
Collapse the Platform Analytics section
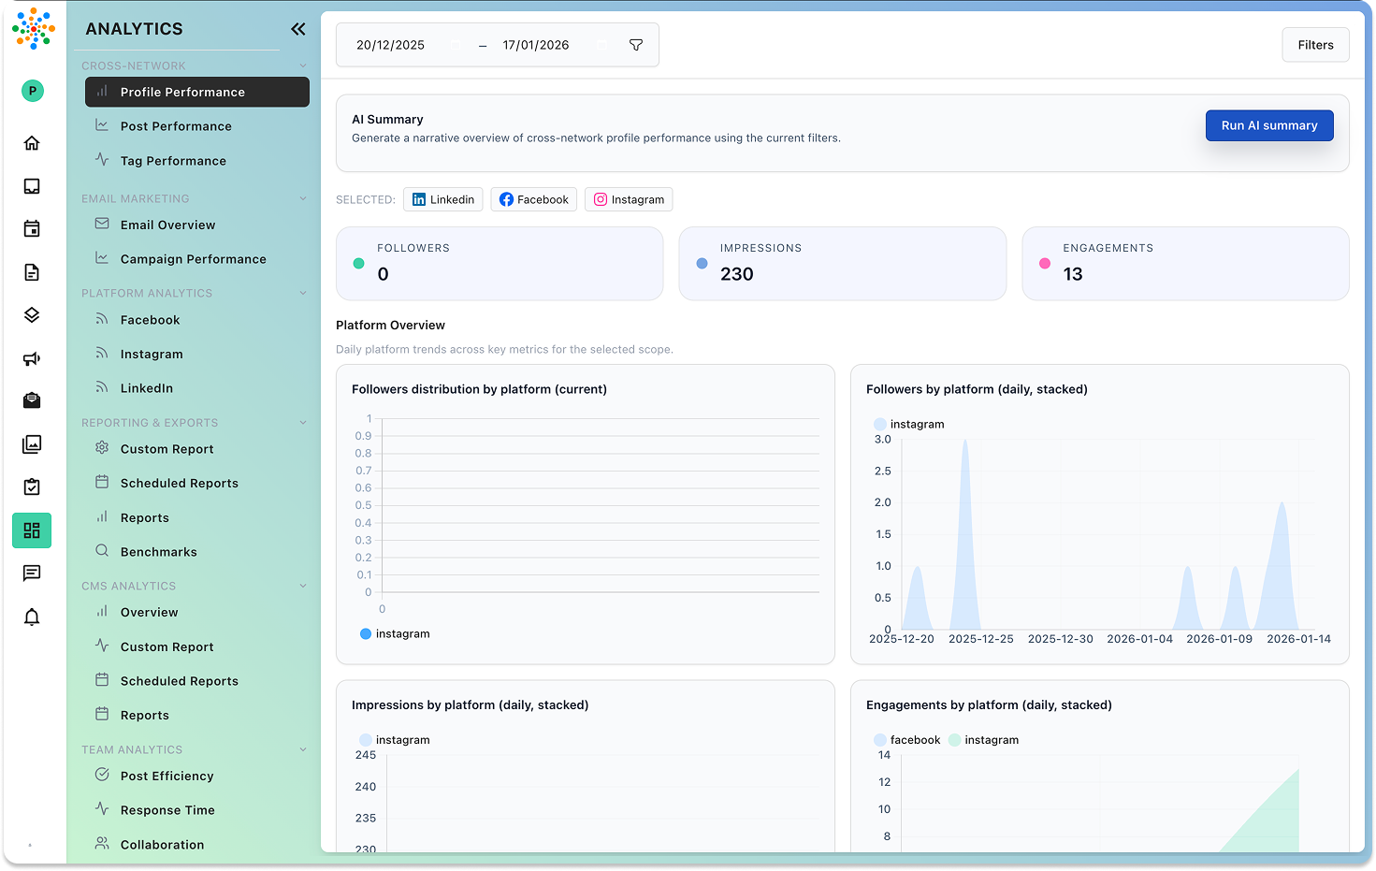pyautogui.click(x=302, y=293)
